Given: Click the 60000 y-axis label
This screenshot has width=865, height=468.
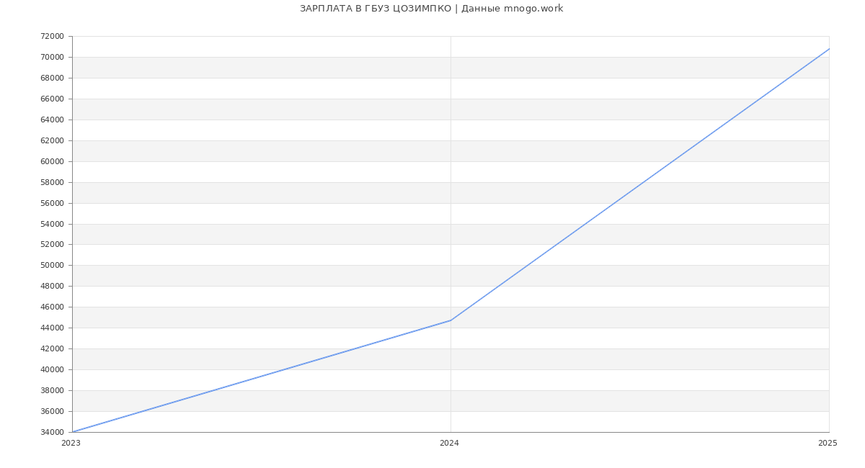Looking at the screenshot, I should (53, 162).
